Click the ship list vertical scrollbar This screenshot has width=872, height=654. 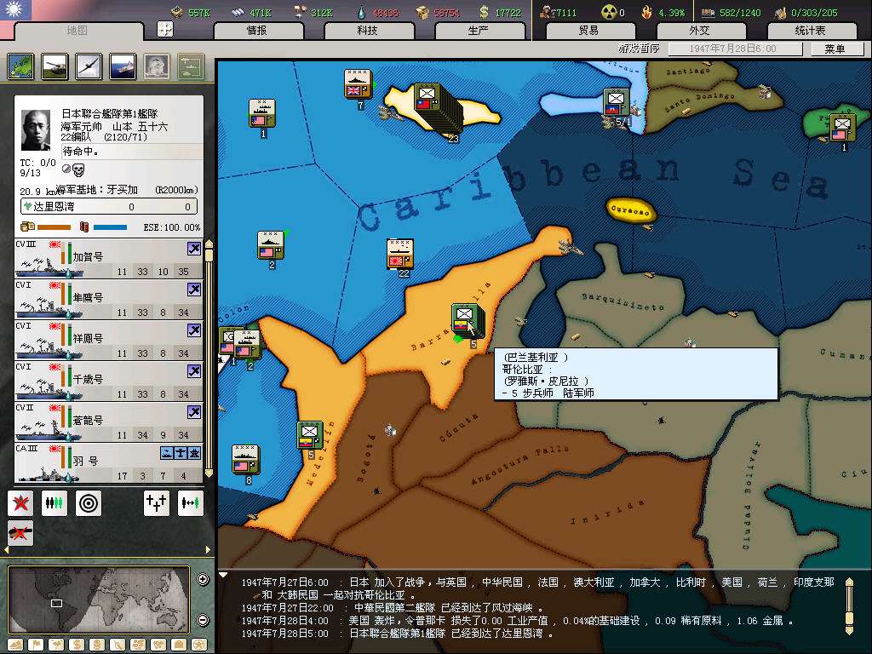click(x=209, y=359)
